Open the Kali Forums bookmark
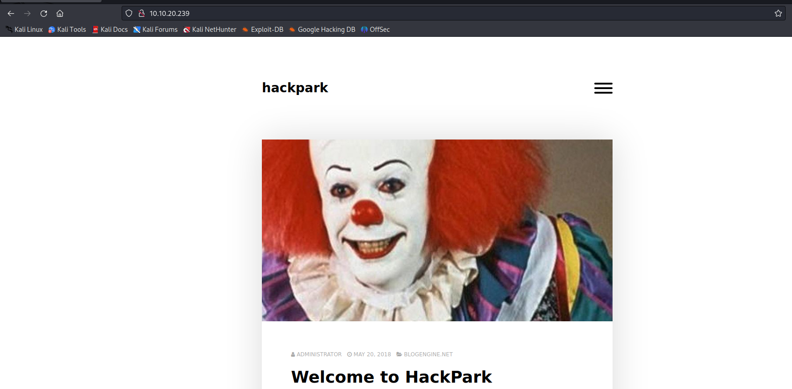This screenshot has height=389, width=792. (155, 30)
